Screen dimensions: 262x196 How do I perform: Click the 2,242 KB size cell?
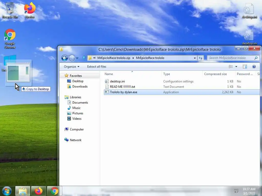(x=227, y=92)
